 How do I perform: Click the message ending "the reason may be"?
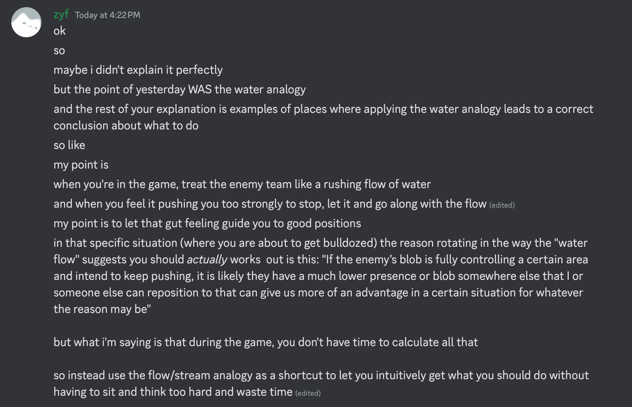102,309
